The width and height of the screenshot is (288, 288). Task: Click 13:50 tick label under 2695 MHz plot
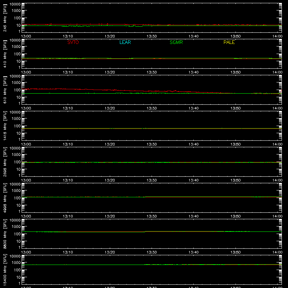click(x=235, y=180)
